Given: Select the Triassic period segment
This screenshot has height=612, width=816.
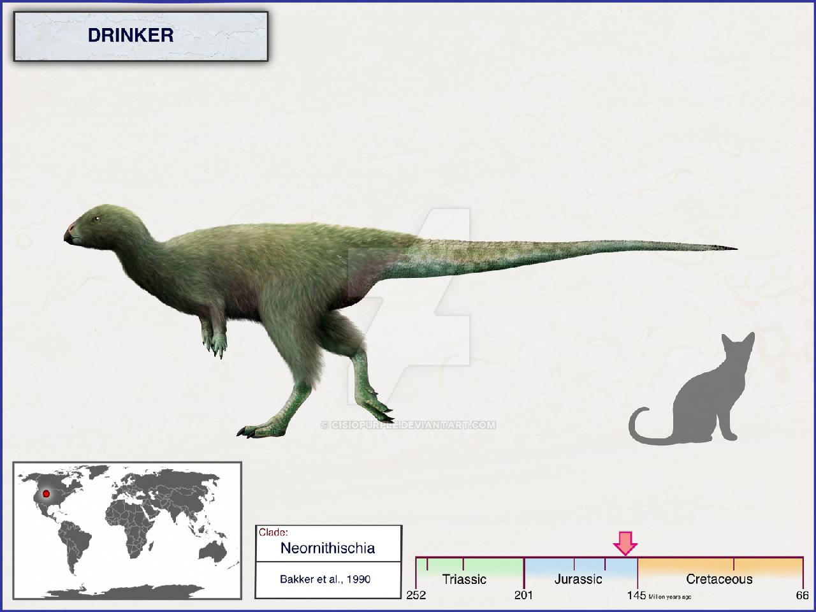Looking at the screenshot, I should [470, 572].
